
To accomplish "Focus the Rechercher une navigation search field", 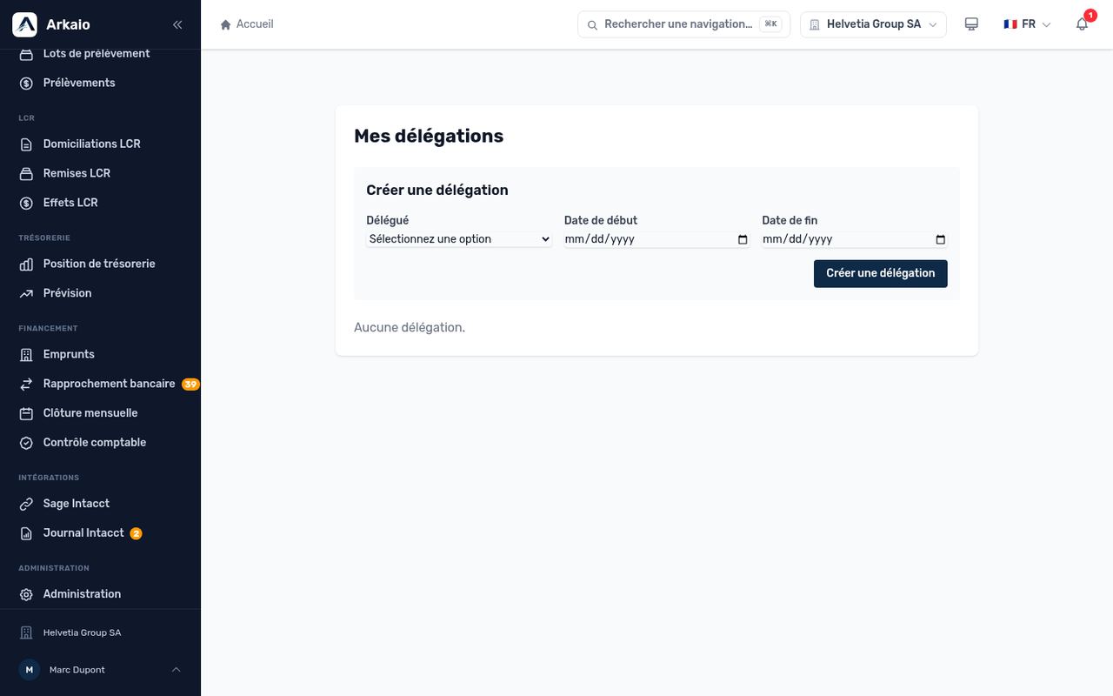I will (x=683, y=24).
